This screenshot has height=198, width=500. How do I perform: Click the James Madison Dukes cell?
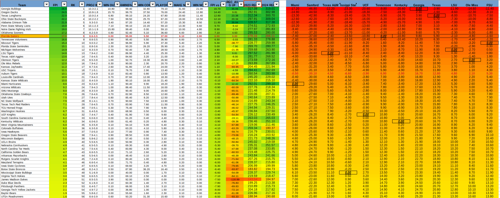(x=25, y=180)
